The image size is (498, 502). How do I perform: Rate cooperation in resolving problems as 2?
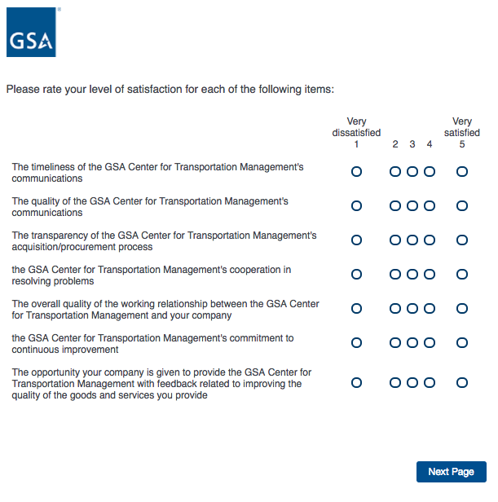pos(395,275)
